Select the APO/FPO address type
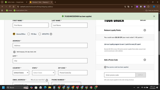The image size is (160, 90). click(x=40, y=34)
